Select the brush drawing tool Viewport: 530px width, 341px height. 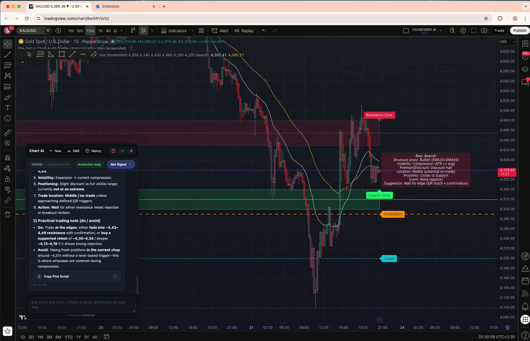coord(8,97)
